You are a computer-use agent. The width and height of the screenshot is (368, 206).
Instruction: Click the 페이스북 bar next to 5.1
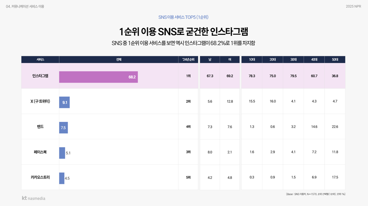tap(62, 153)
